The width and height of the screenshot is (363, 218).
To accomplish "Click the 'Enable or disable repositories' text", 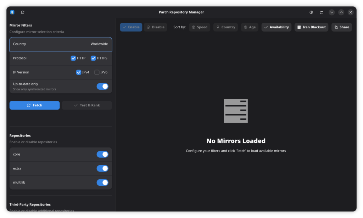I will click(33, 142).
